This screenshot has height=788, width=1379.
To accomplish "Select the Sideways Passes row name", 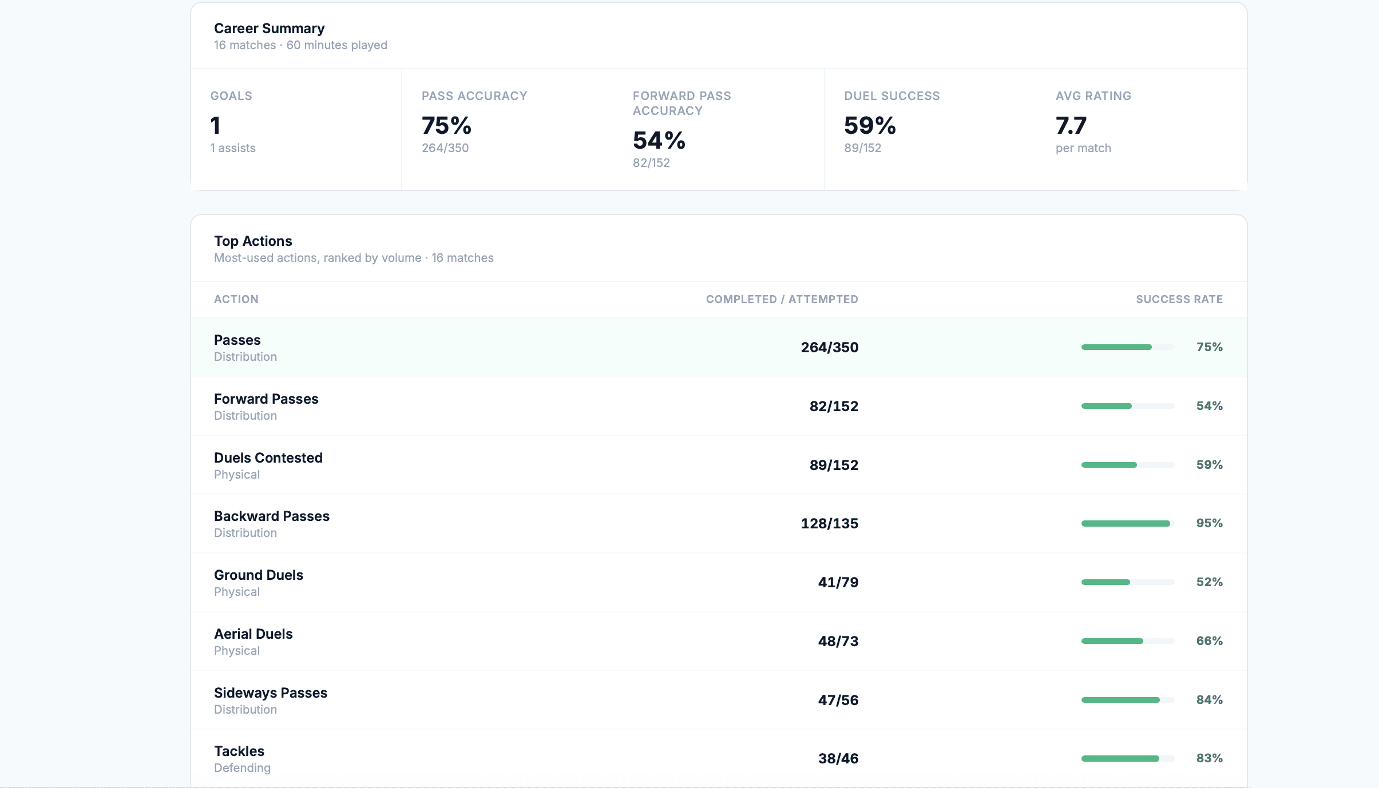I will point(271,693).
